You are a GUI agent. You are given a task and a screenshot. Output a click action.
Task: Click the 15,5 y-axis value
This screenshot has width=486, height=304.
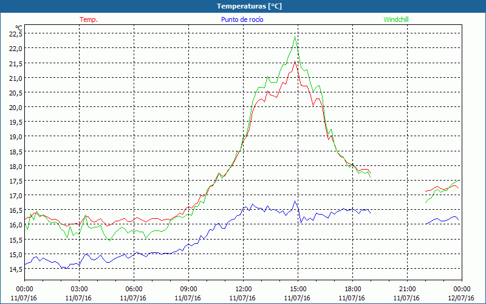(x=16, y=240)
